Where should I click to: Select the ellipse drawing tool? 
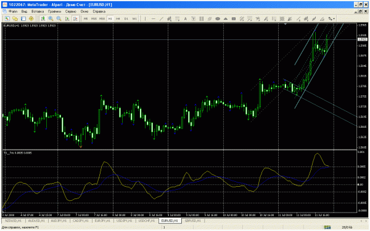[x=218, y=18]
